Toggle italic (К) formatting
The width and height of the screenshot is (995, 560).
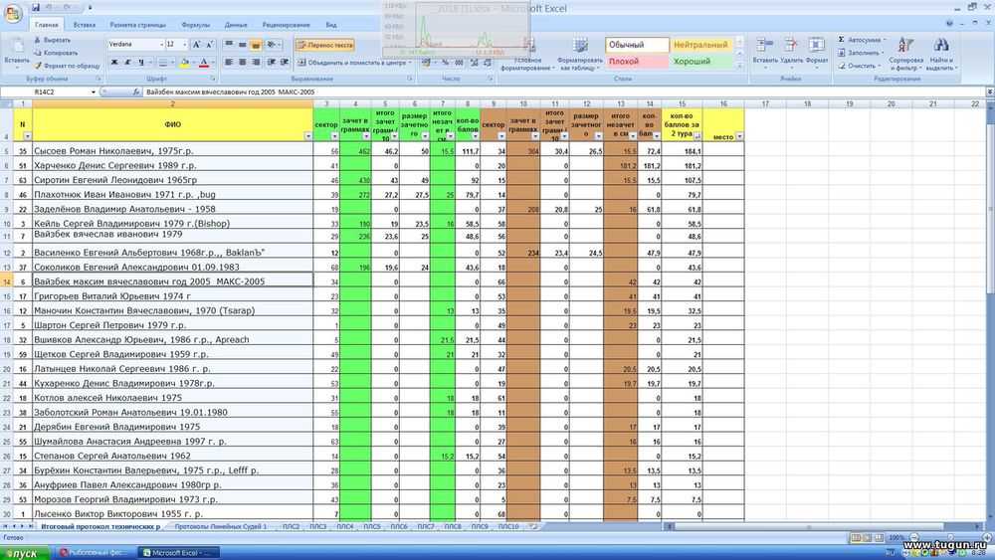pos(127,62)
